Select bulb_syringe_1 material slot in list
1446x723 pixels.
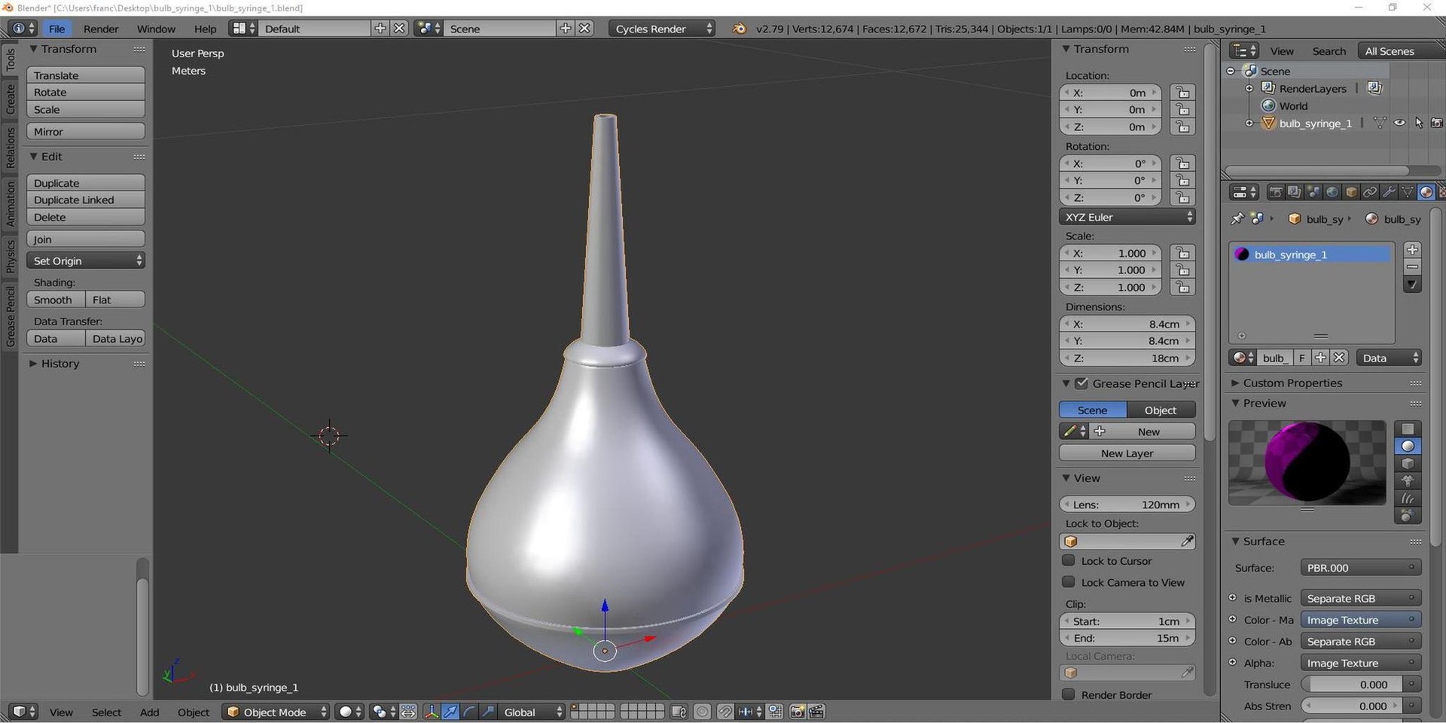pyautogui.click(x=1311, y=255)
